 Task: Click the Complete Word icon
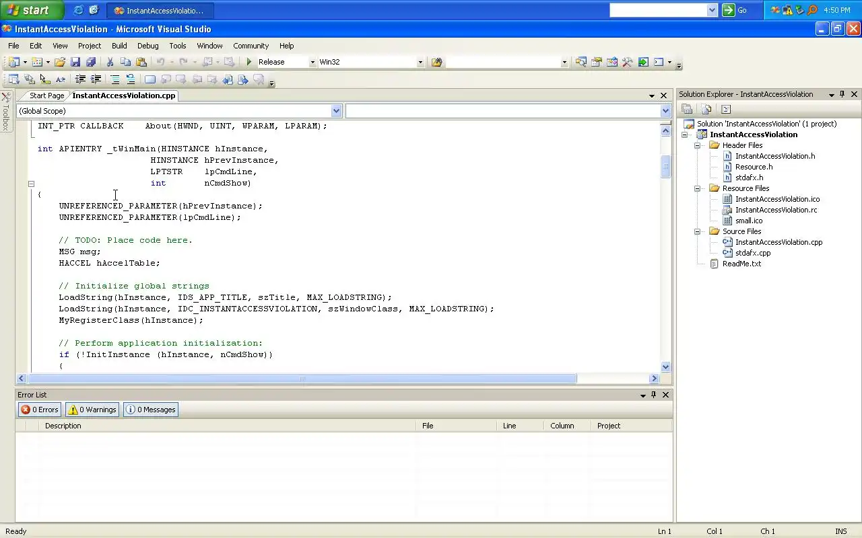[x=60, y=79]
